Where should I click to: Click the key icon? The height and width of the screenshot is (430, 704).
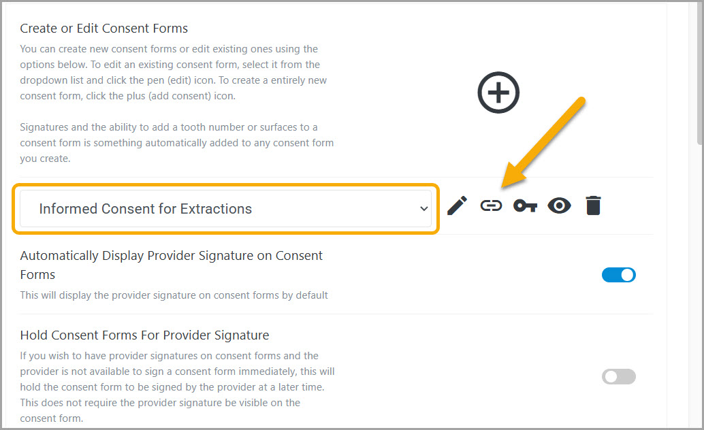point(525,205)
